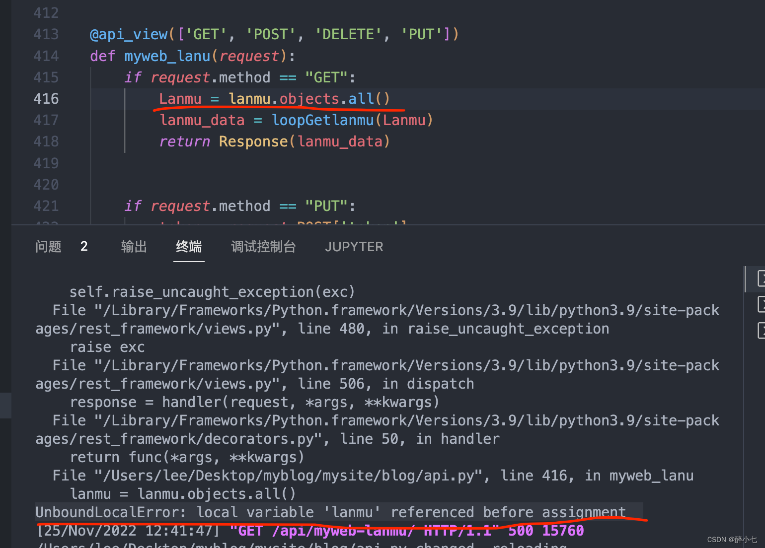
Task: Click the return func(*args, **kwargs) terminal line
Action: pyautogui.click(x=187, y=457)
